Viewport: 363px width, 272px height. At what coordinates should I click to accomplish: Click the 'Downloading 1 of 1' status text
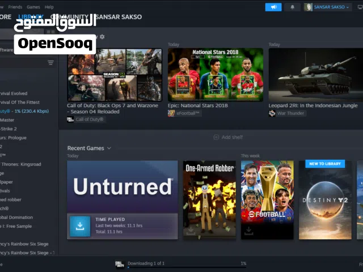coord(146,263)
